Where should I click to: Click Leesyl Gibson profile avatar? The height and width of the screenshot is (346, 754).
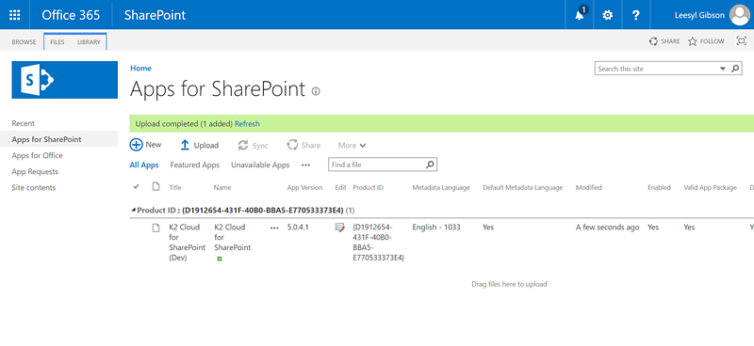pyautogui.click(x=740, y=15)
